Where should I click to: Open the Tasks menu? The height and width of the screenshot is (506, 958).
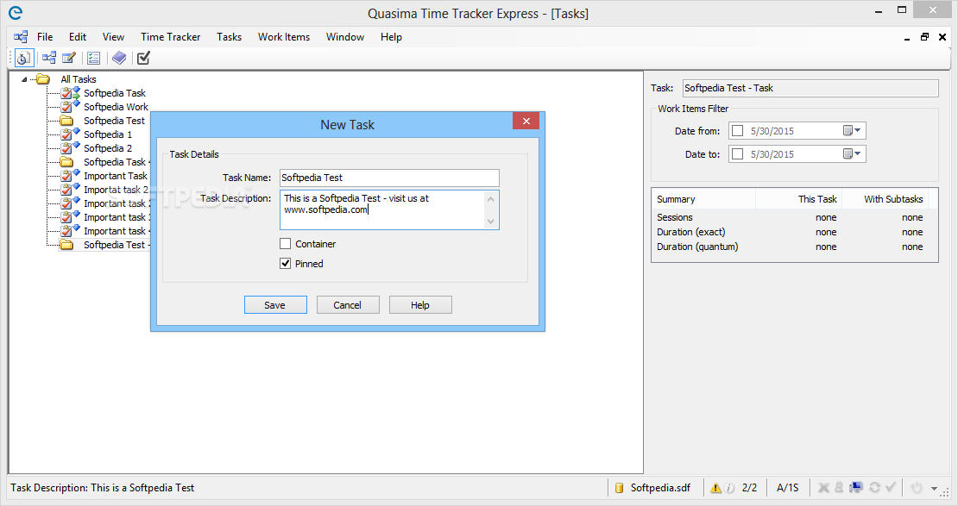click(229, 36)
